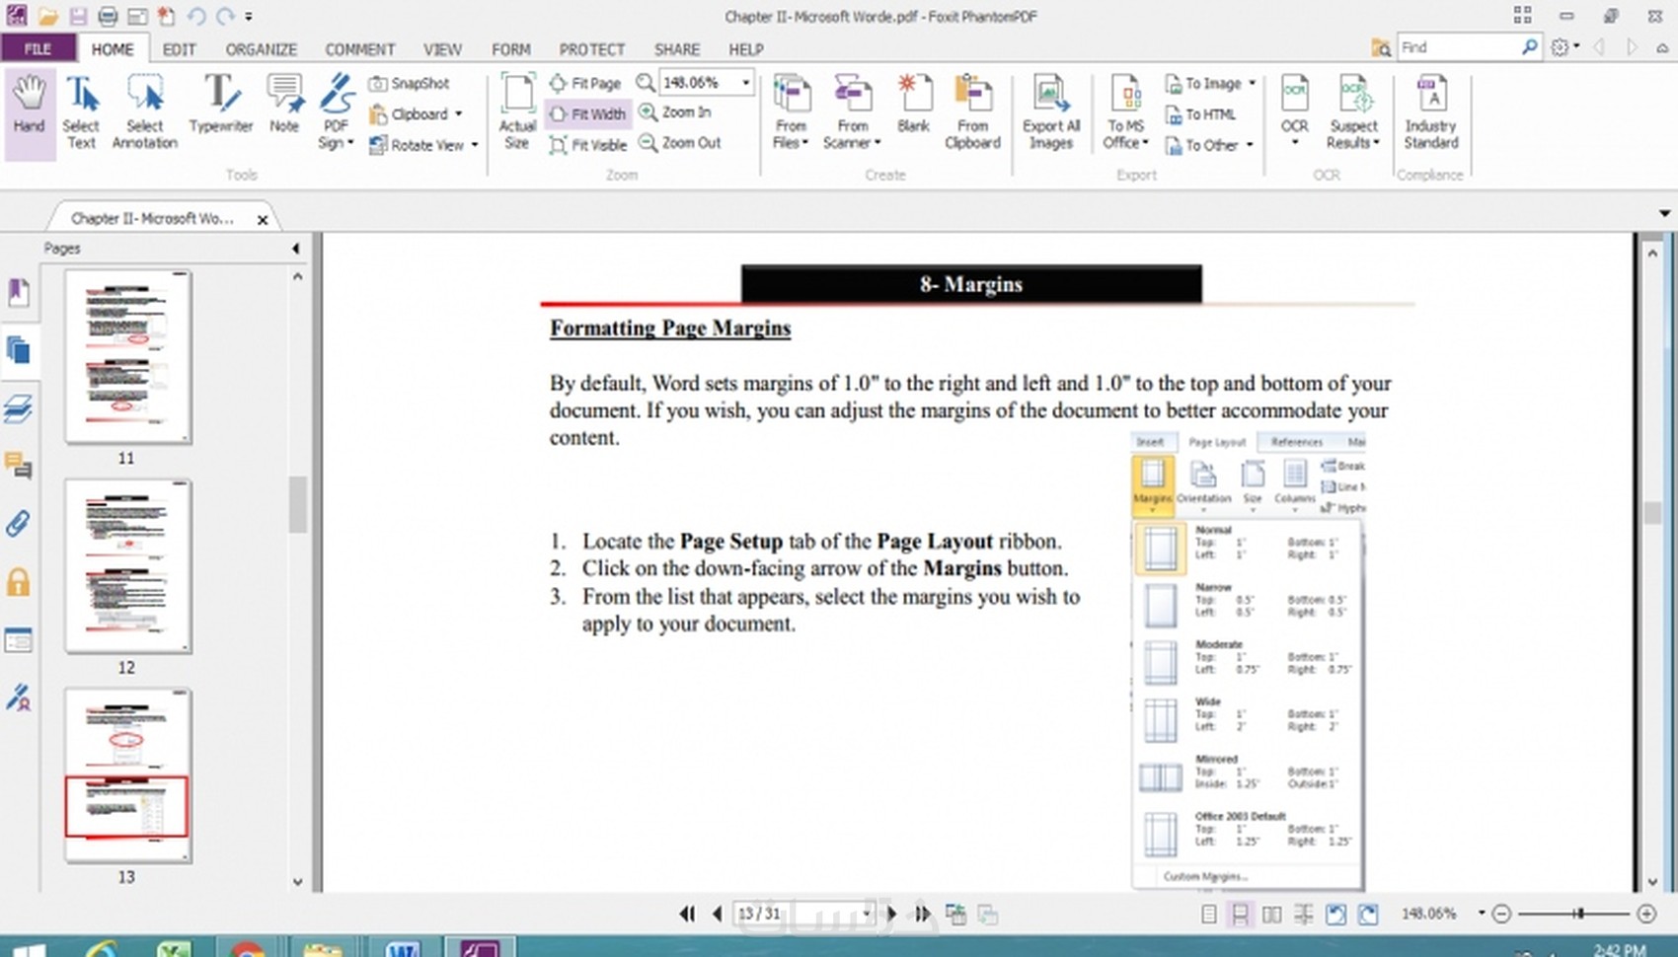Toggle the Select Annotation tool
Image resolution: width=1678 pixels, height=957 pixels.
click(145, 111)
